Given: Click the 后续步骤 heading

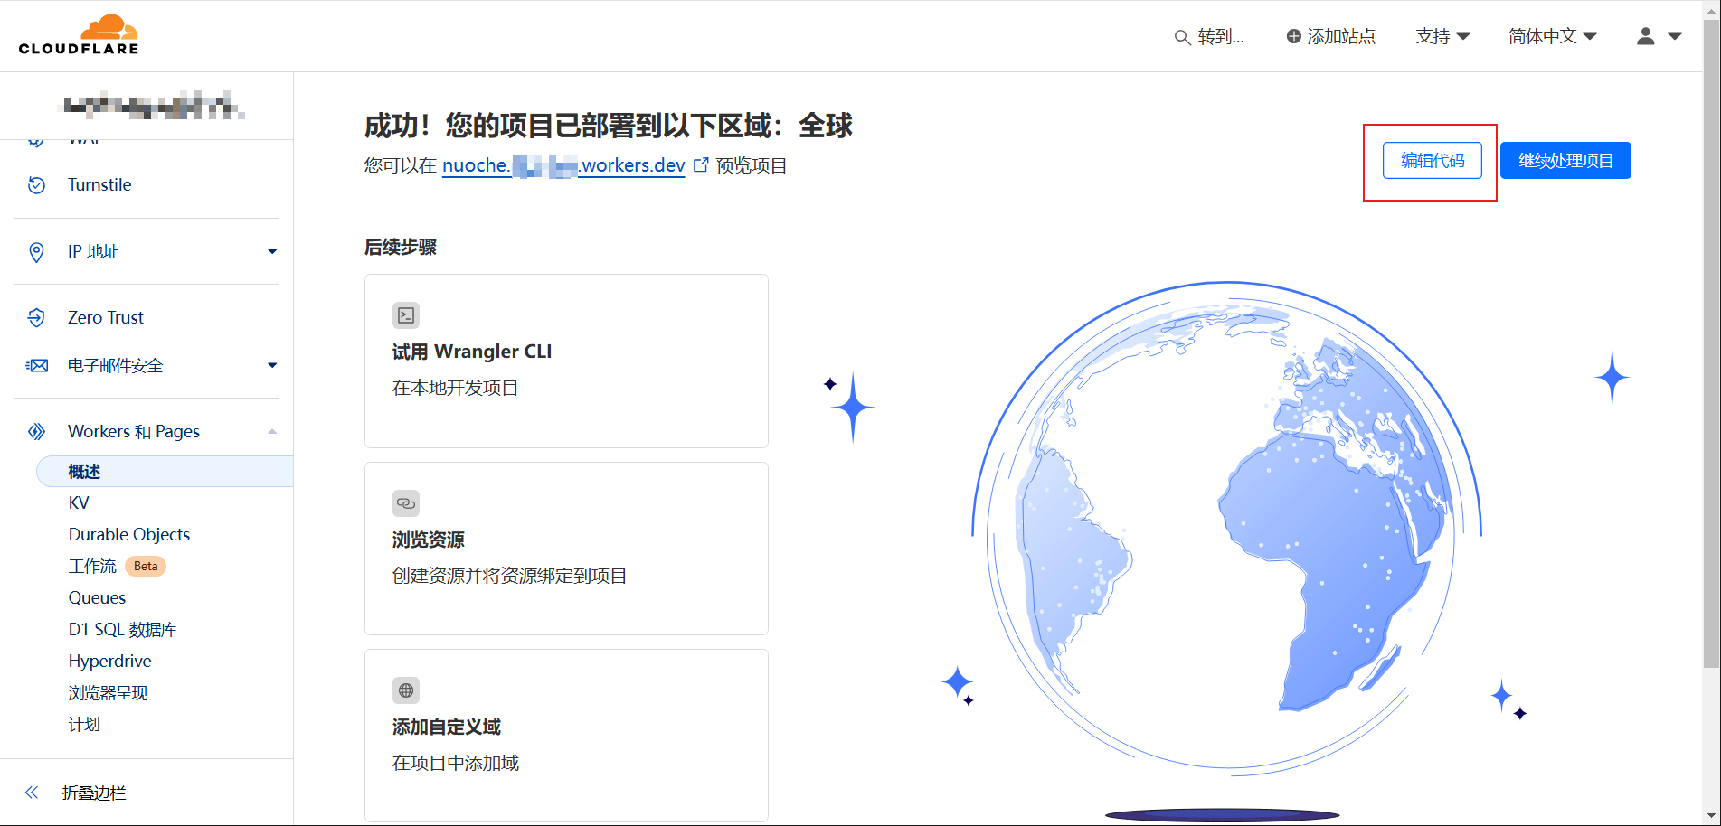Looking at the screenshot, I should (x=401, y=248).
